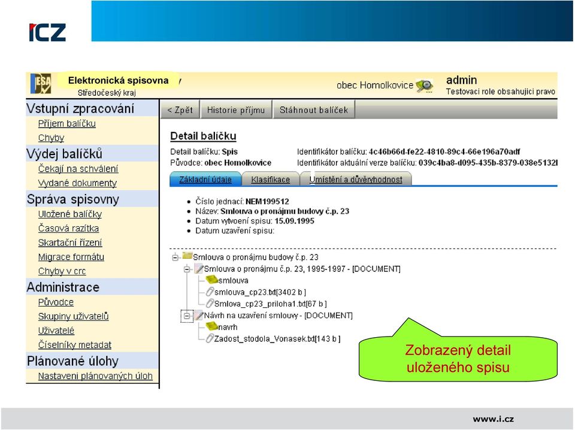Click the paperclip icon of Zadost_stodola_Vonasek.txt
The width and height of the screenshot is (575, 430).
pyautogui.click(x=210, y=338)
